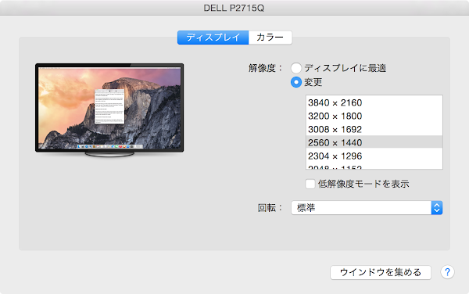Choose the 3840 × 2160 resolution
469x294 pixels.
pyautogui.click(x=374, y=102)
